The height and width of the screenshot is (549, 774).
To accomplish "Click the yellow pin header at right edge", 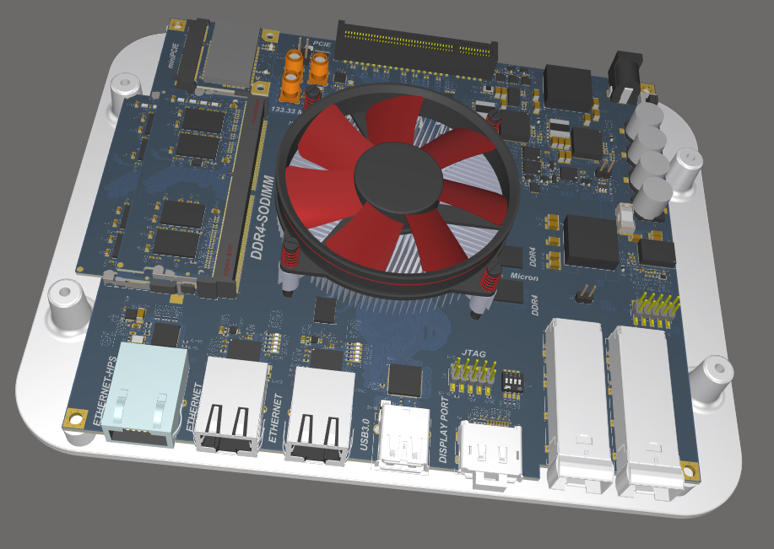I will coord(657,308).
